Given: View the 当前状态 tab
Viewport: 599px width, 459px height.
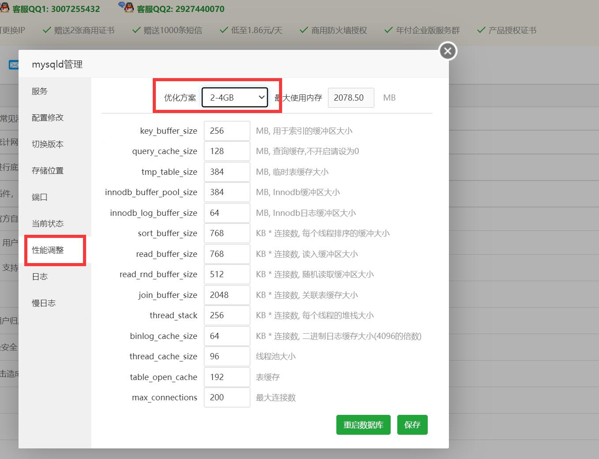Looking at the screenshot, I should coord(48,224).
